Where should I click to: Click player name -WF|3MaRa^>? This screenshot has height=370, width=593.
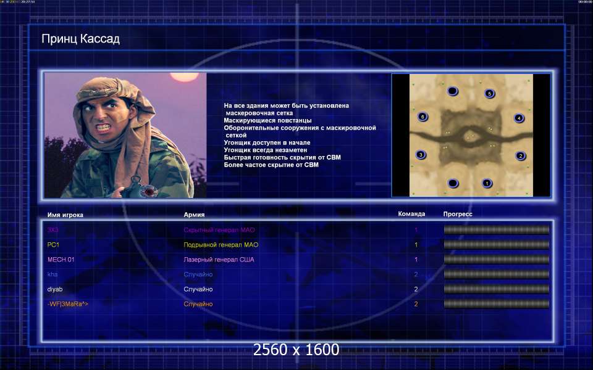(67, 304)
